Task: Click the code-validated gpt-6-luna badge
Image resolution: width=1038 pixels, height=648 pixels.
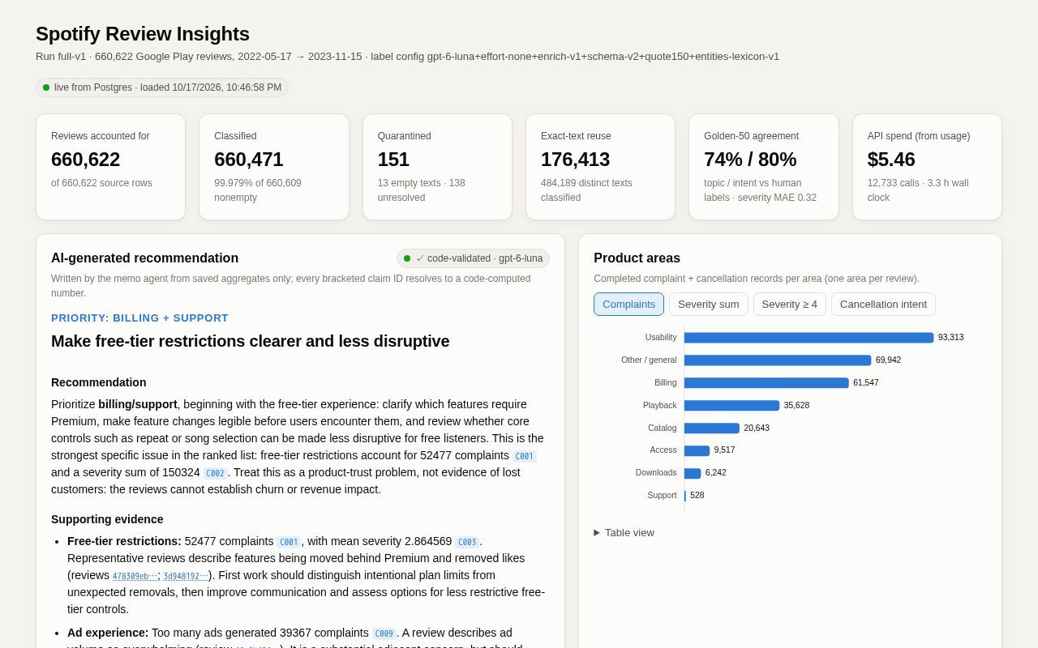Action: pos(473,258)
